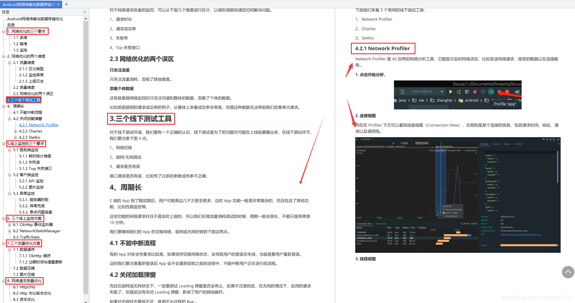Navigate to '2.2 质量维度' in outline
This screenshot has width=575, height=303.
(24, 88)
